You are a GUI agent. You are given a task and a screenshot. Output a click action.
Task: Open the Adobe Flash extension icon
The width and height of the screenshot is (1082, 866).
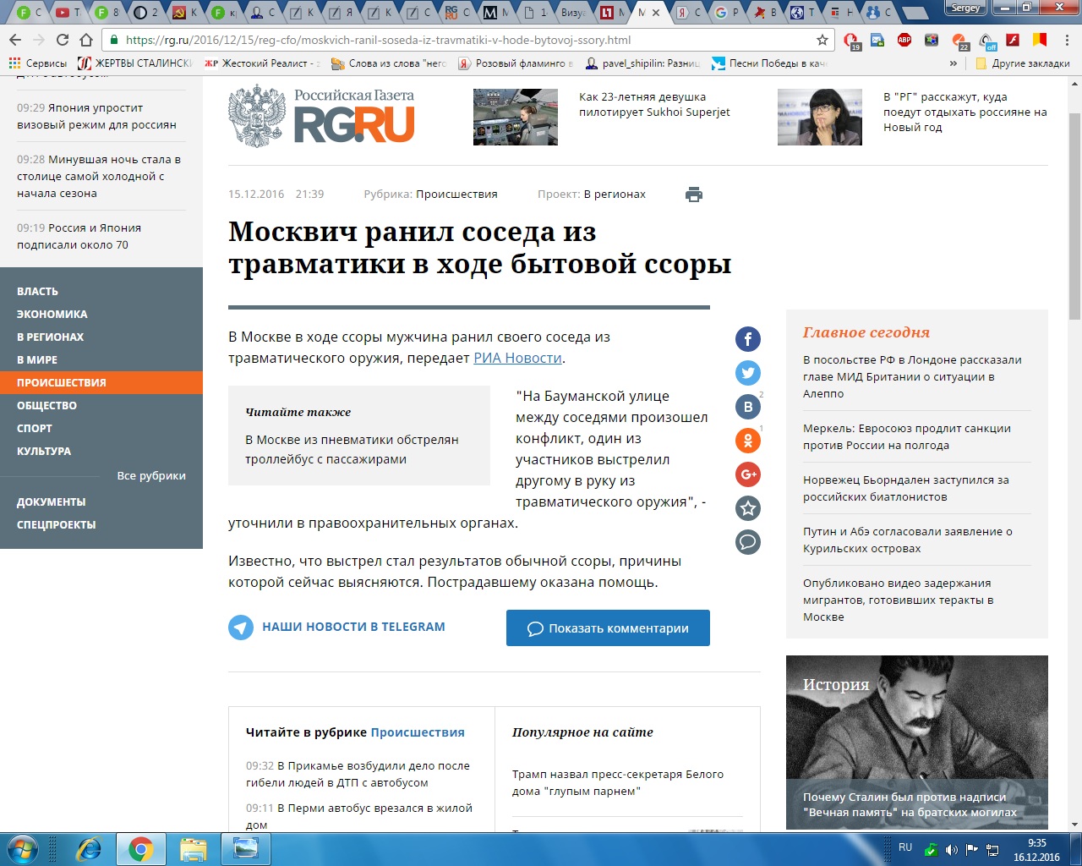click(1013, 40)
